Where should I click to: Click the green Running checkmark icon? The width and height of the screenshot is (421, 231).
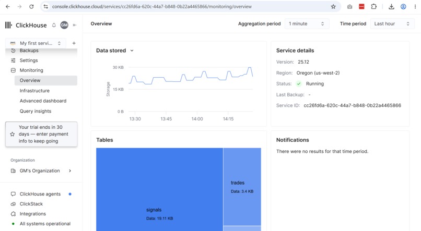coord(299,84)
